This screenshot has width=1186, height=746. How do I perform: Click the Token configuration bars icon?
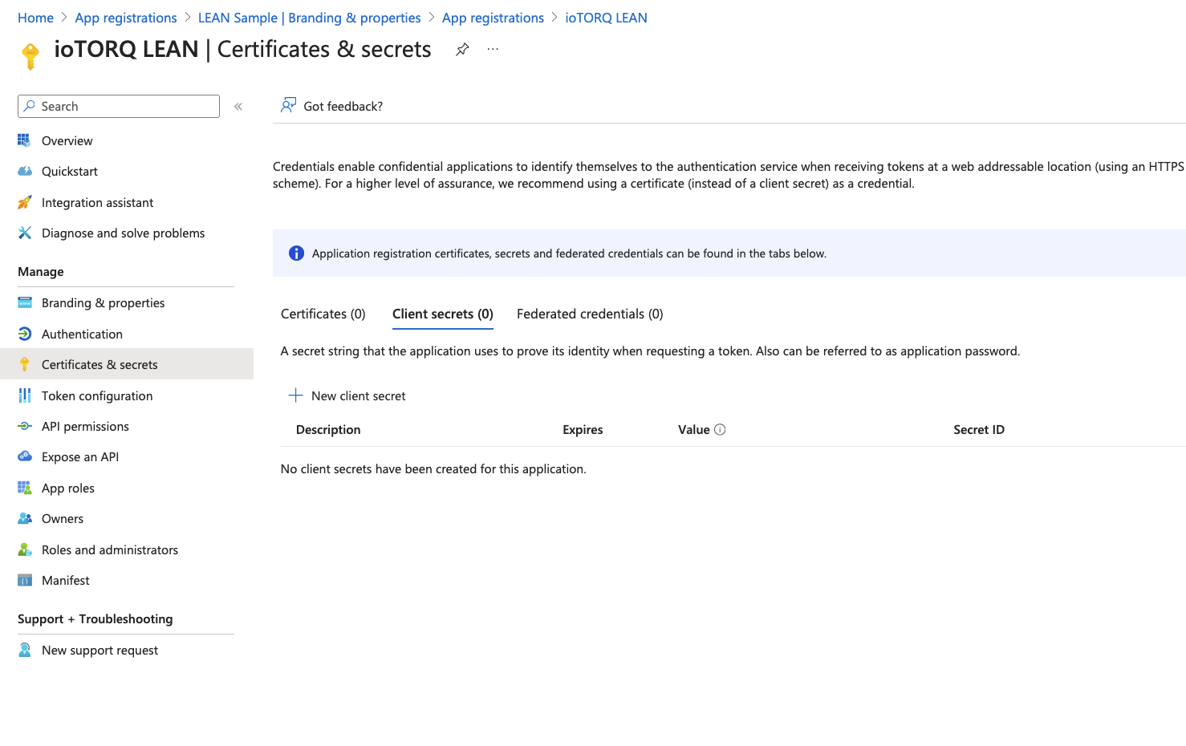[x=25, y=395]
